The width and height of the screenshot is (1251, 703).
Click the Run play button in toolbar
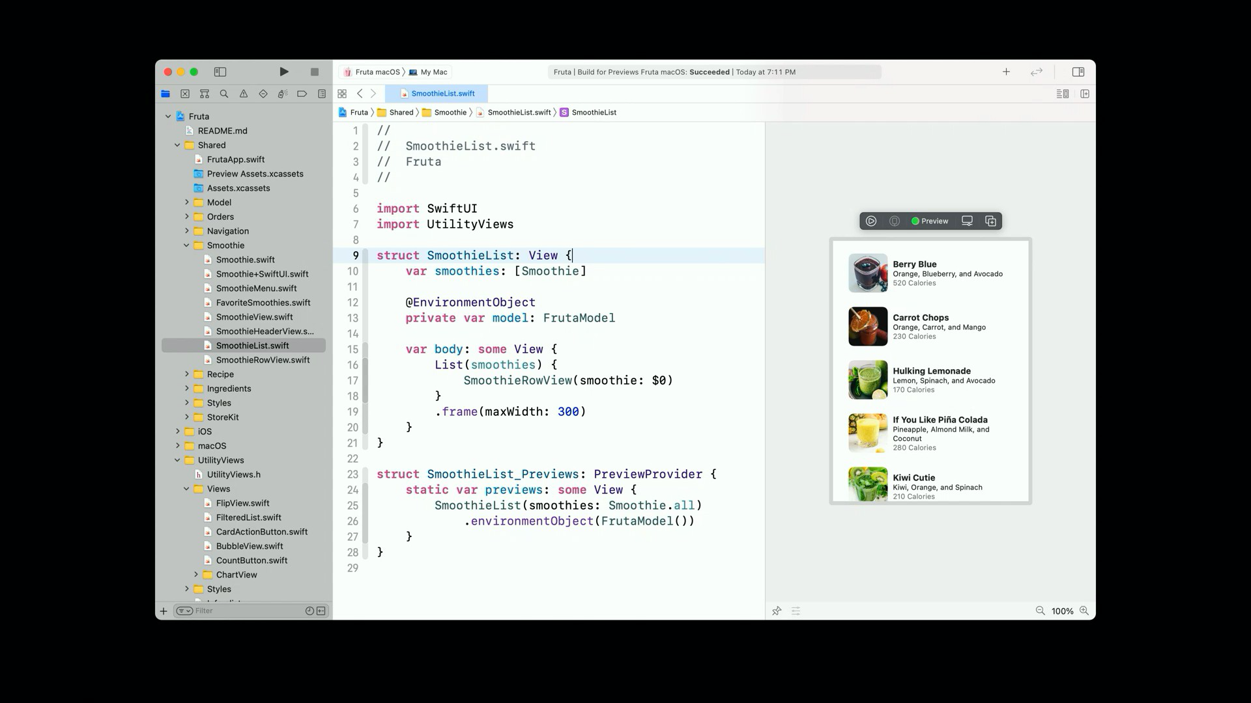284,72
